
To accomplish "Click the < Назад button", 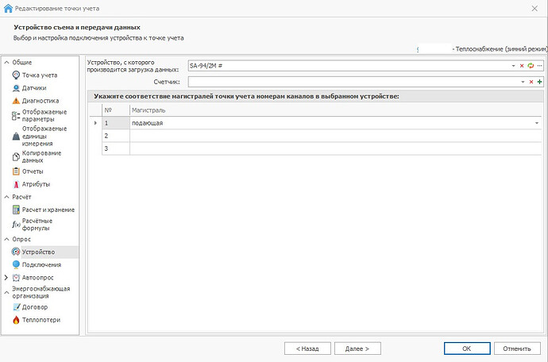I will coord(307,348).
